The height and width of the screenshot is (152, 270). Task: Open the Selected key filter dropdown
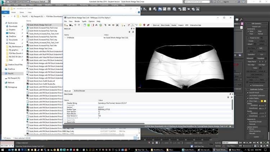(230, 143)
